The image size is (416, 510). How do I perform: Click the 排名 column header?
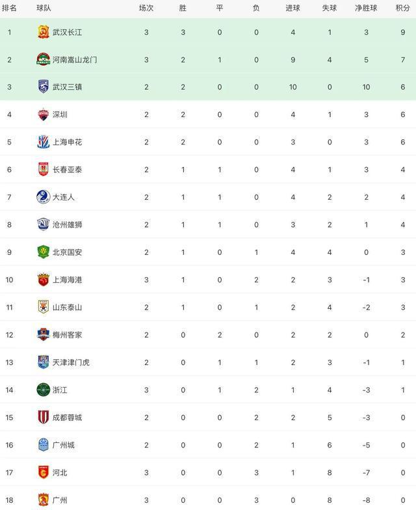[x=9, y=8]
